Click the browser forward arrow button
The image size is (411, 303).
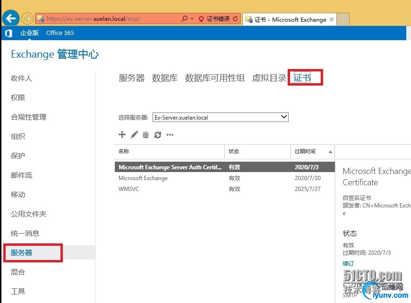[27, 18]
